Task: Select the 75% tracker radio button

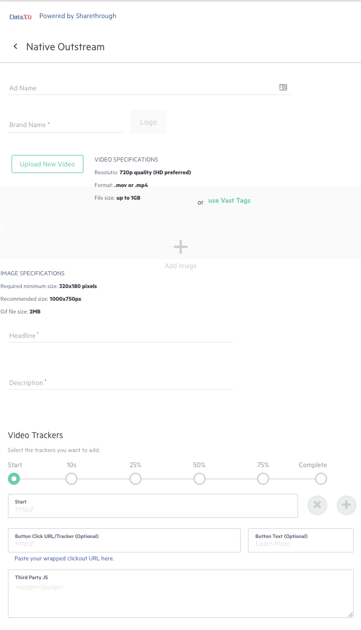Action: pos(263,479)
